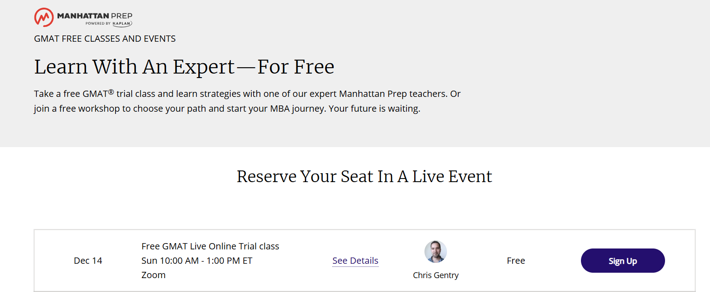
Task: Click the MANHATTAN PREP wordmark text
Action: coord(94,16)
